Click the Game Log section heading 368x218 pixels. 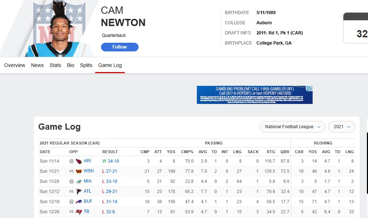(59, 127)
